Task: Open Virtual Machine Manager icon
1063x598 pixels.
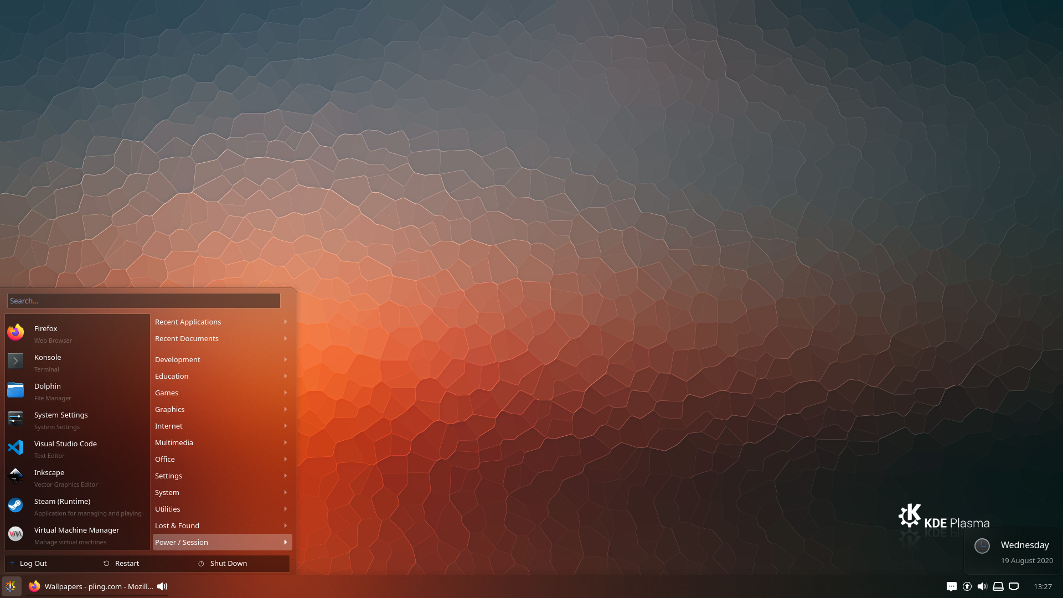Action: click(16, 534)
